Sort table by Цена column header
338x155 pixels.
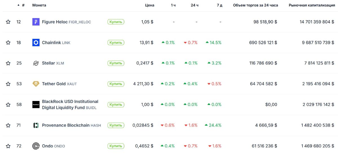[150, 5]
